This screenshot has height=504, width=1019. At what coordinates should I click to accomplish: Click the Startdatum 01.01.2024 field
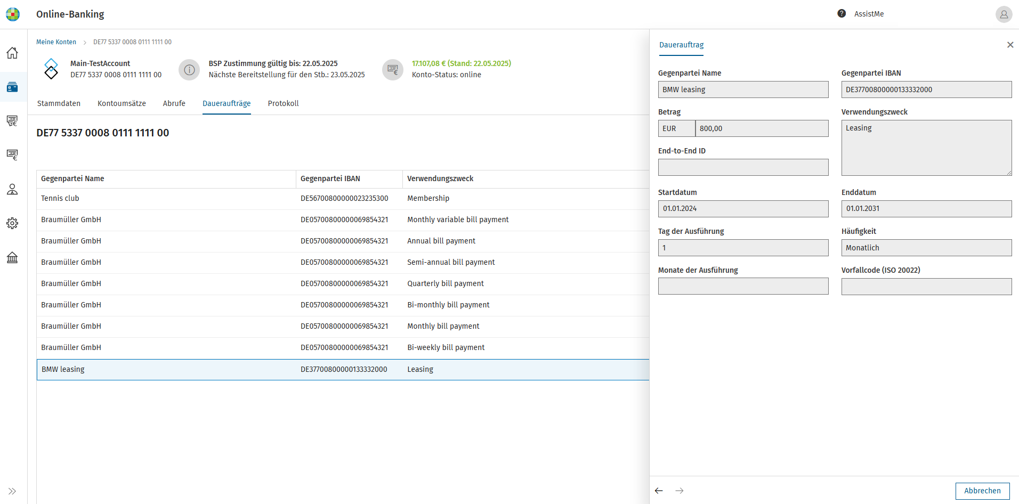pyautogui.click(x=743, y=209)
